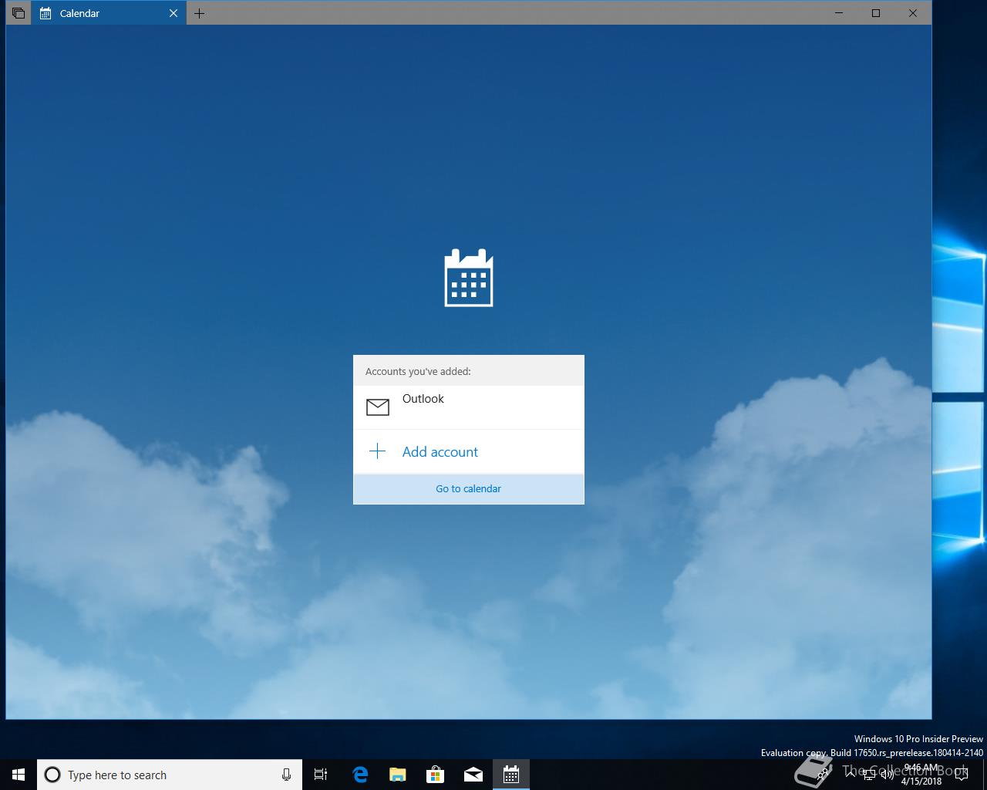987x790 pixels.
Task: Open the tab set overview icon
Action: pyautogui.click(x=19, y=13)
